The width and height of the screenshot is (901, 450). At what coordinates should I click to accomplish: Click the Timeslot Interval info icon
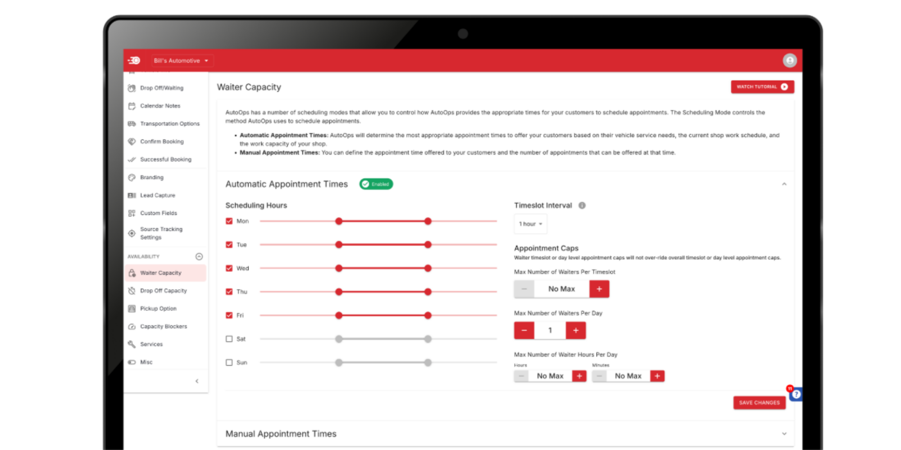[582, 206]
